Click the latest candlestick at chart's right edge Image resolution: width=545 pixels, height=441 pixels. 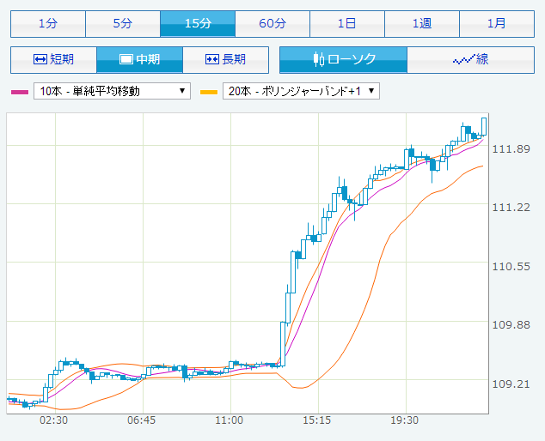[484, 127]
